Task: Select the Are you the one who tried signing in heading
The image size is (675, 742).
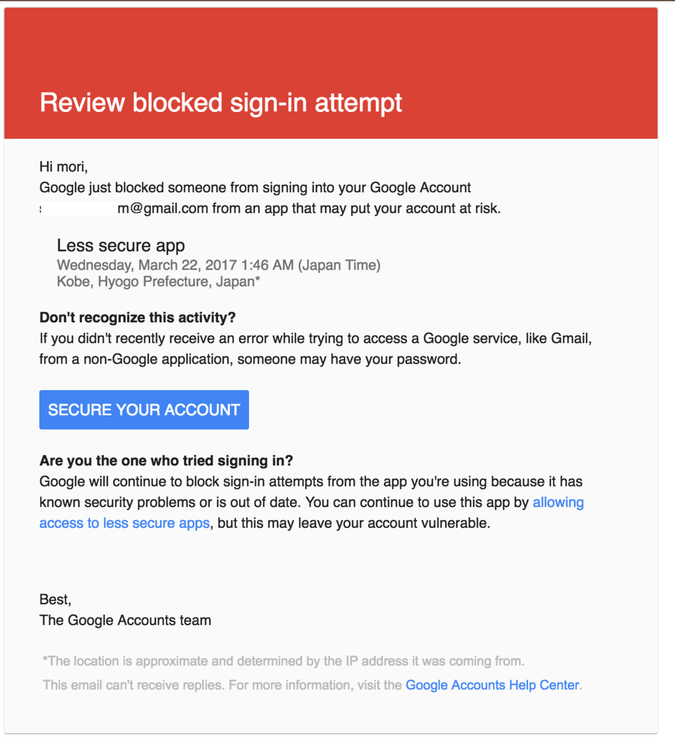Action: point(166,461)
